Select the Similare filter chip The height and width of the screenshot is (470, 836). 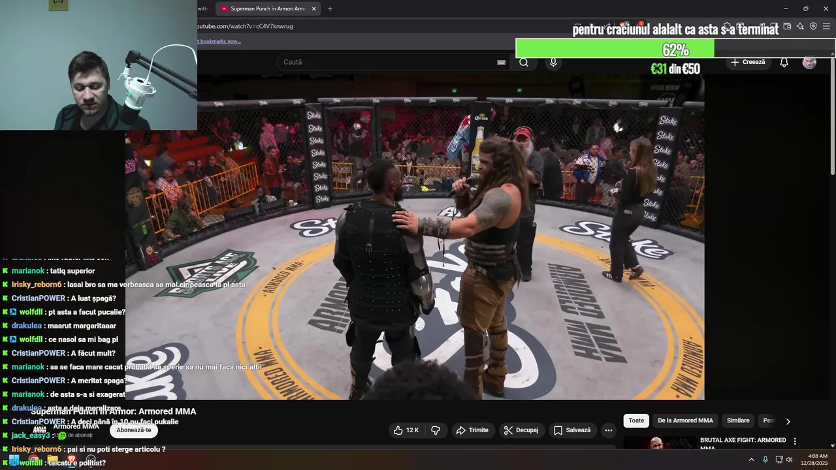pyautogui.click(x=738, y=421)
